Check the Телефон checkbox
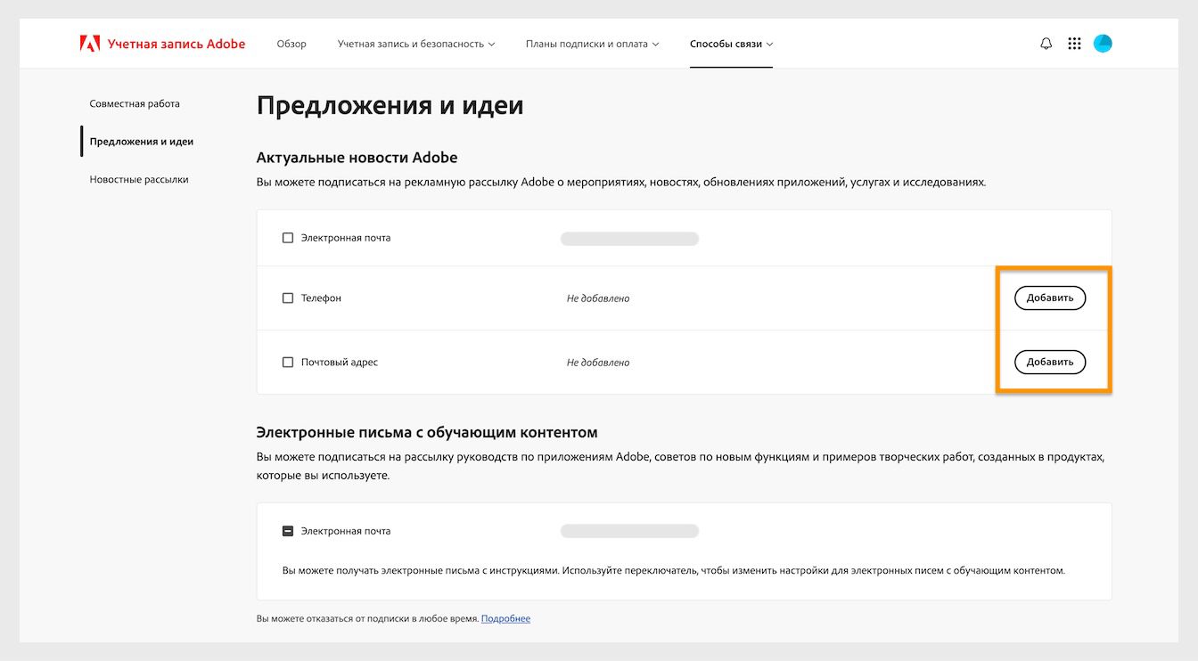 (288, 298)
